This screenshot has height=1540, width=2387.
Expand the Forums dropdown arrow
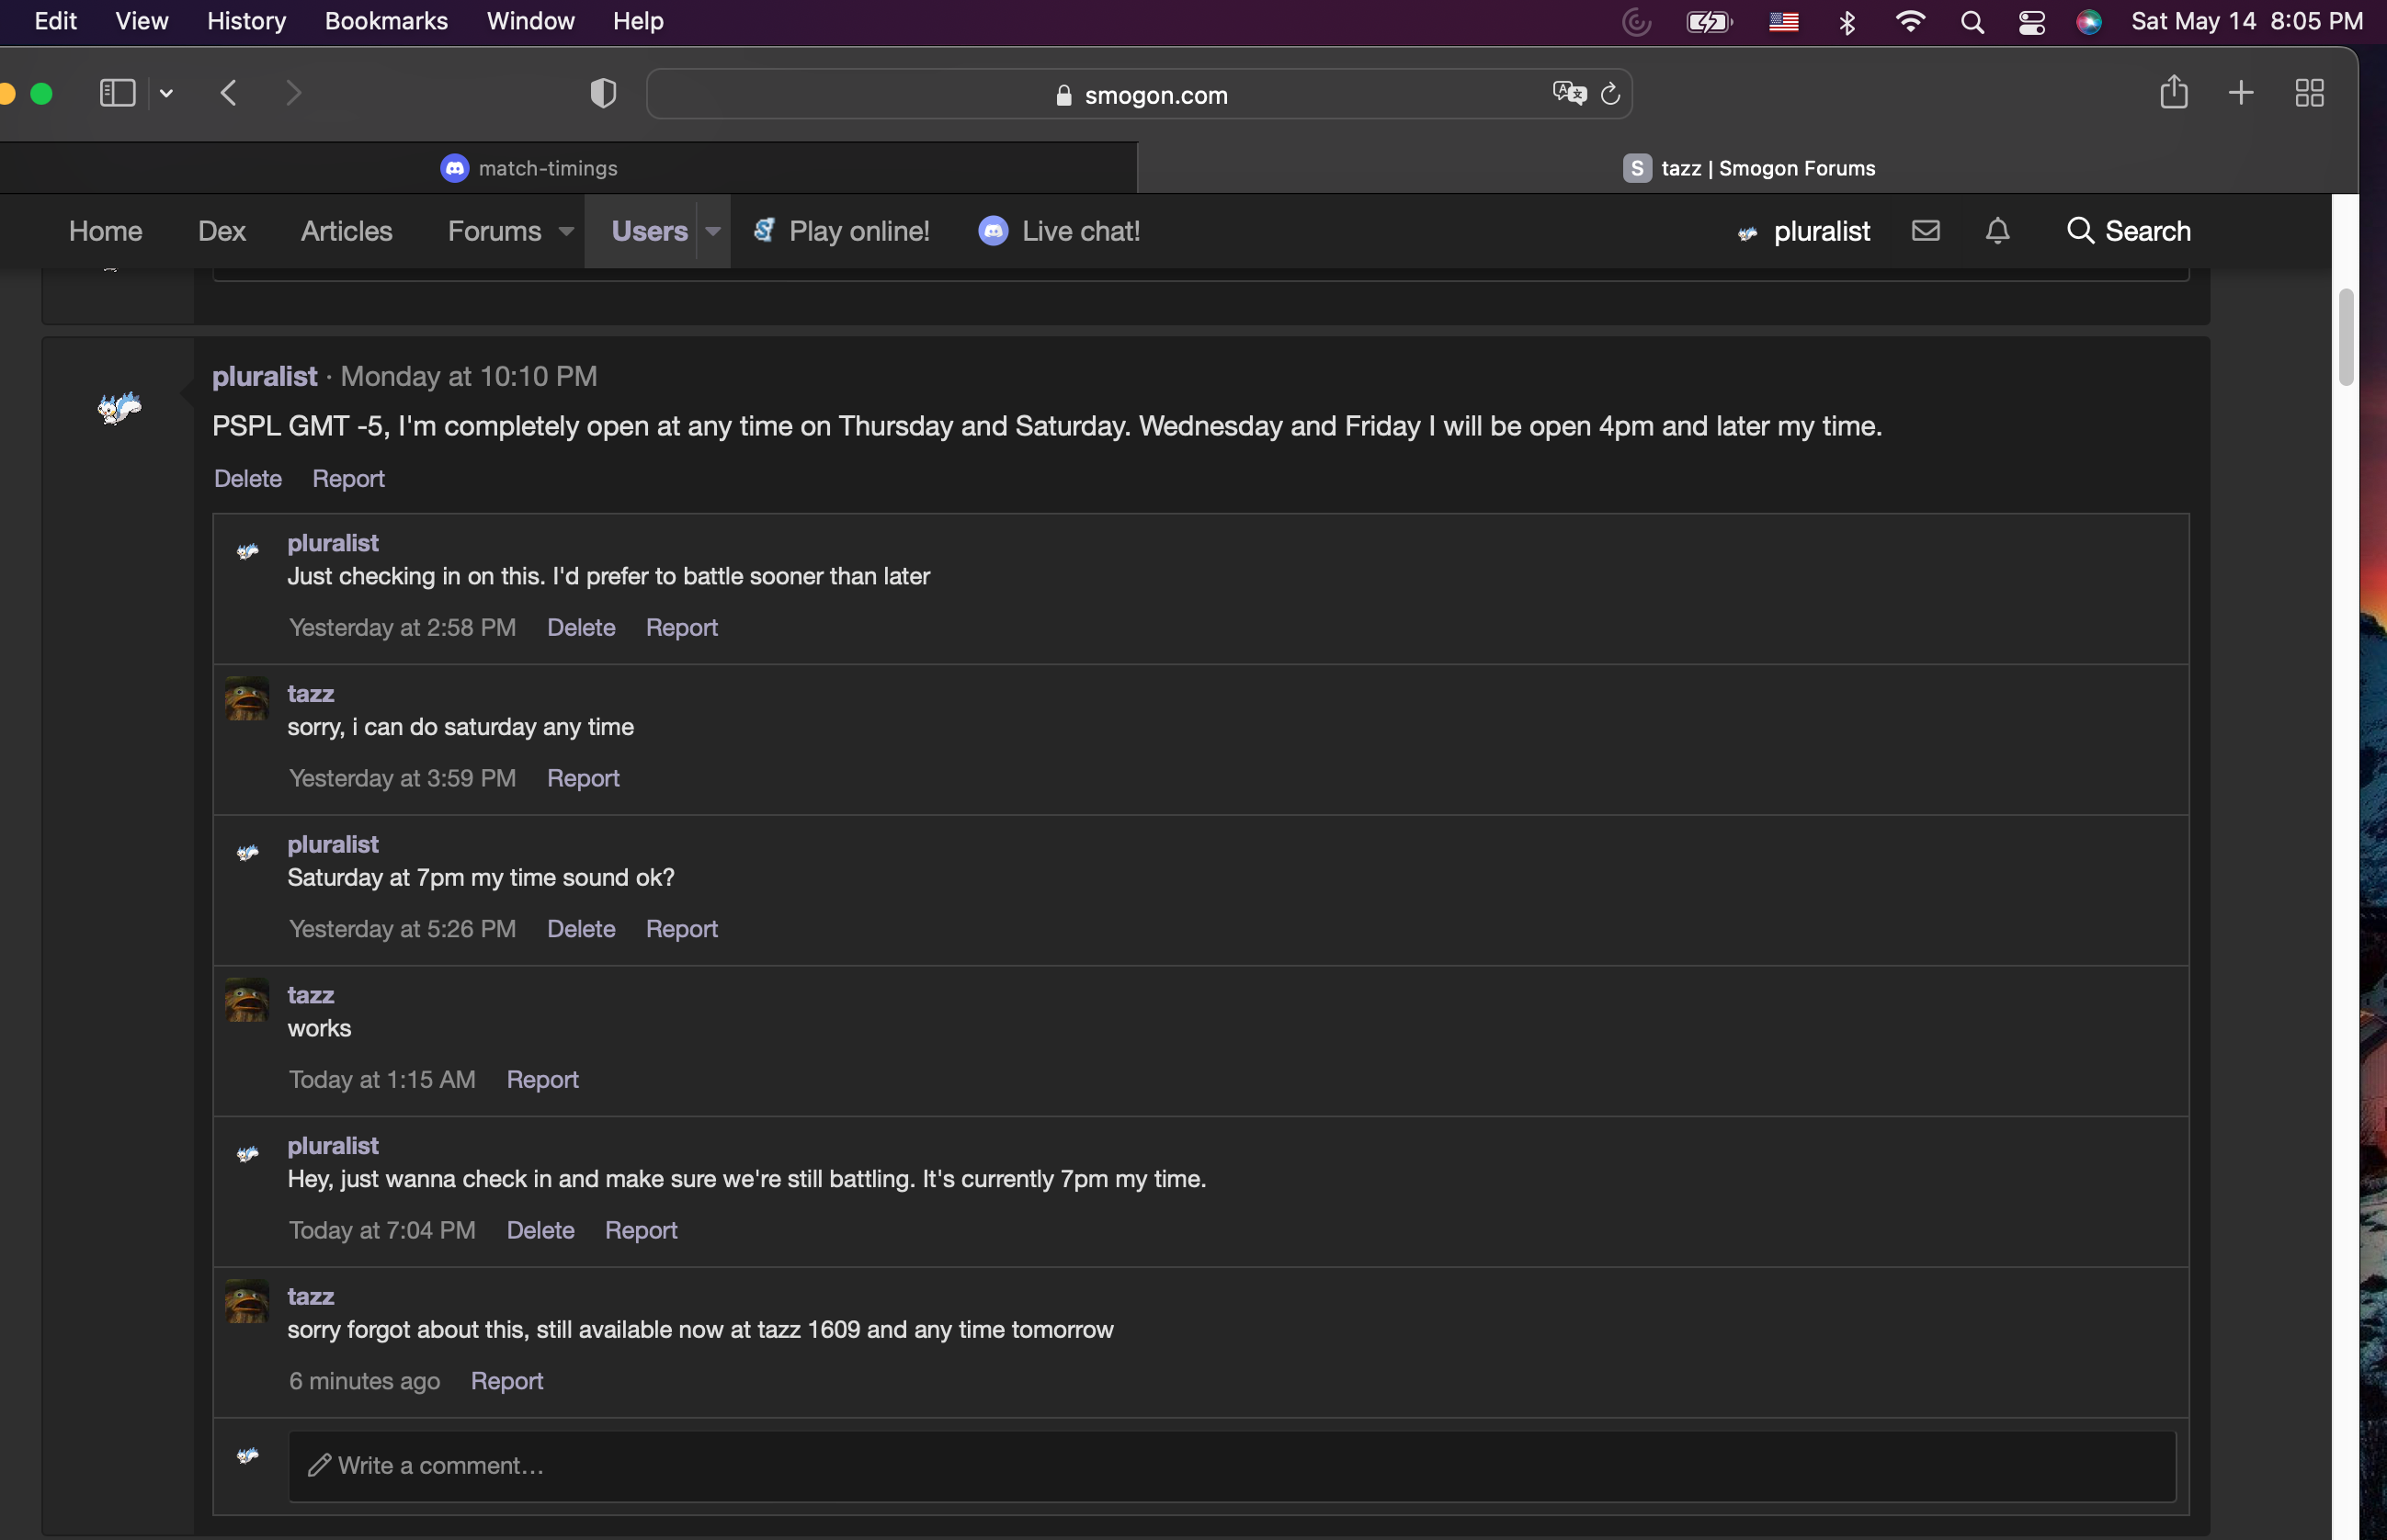pyautogui.click(x=566, y=232)
